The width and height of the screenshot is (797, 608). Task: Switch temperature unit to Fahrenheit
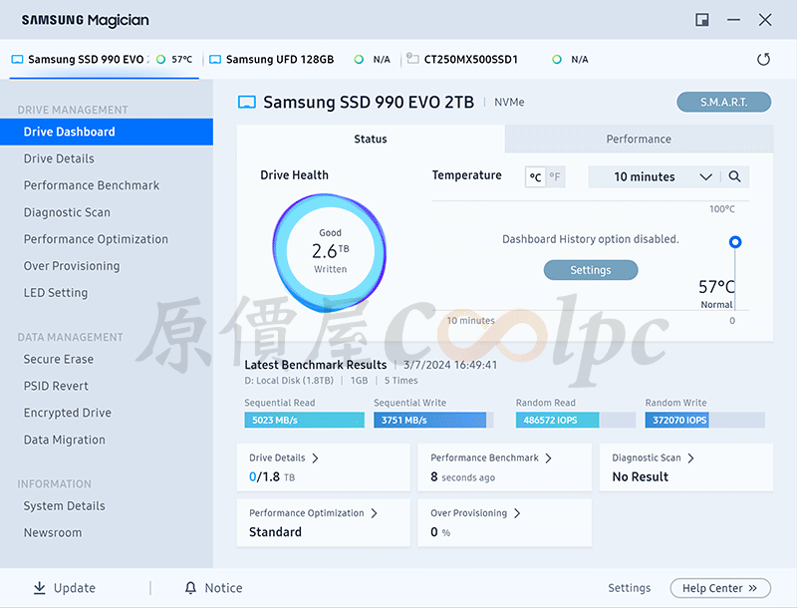(x=555, y=176)
